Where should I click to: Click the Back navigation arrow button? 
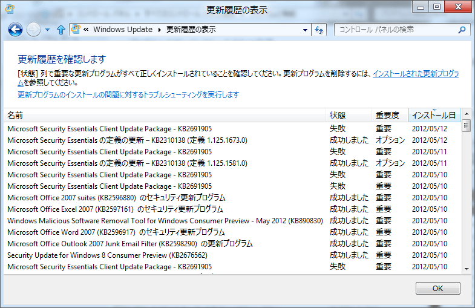[x=16, y=29]
